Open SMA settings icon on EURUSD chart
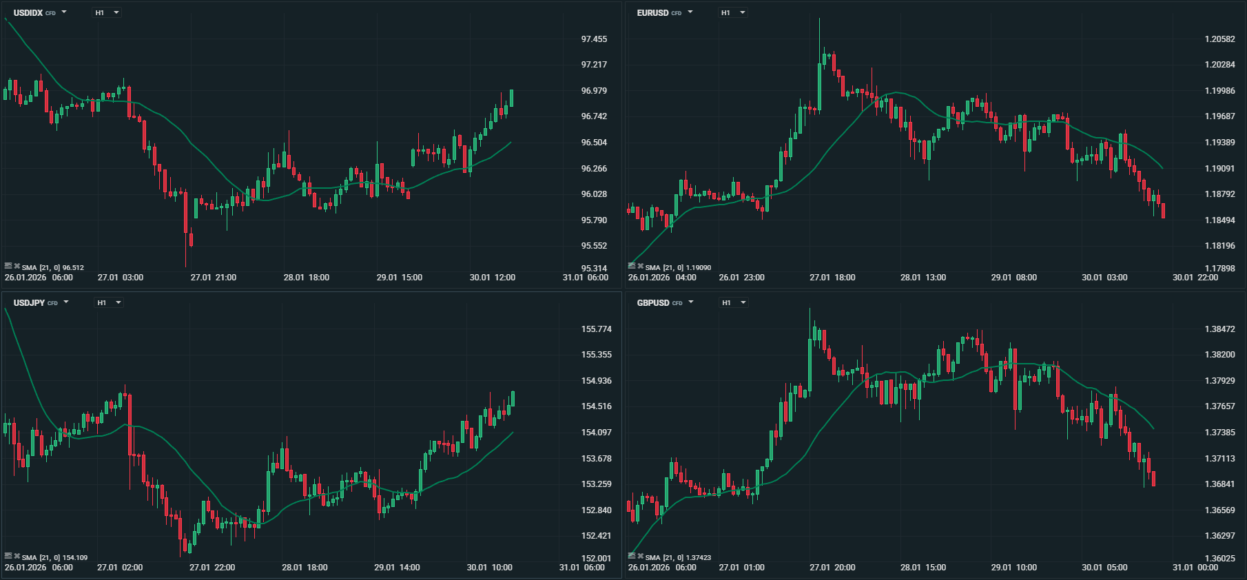Image resolution: width=1247 pixels, height=580 pixels. (x=632, y=266)
